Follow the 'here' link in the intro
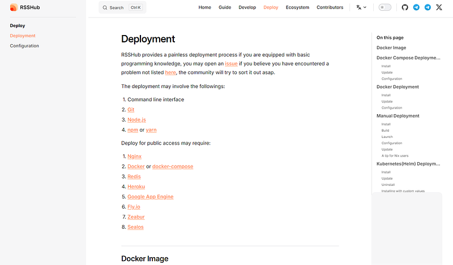The height and width of the screenshot is (265, 453). coord(170,72)
